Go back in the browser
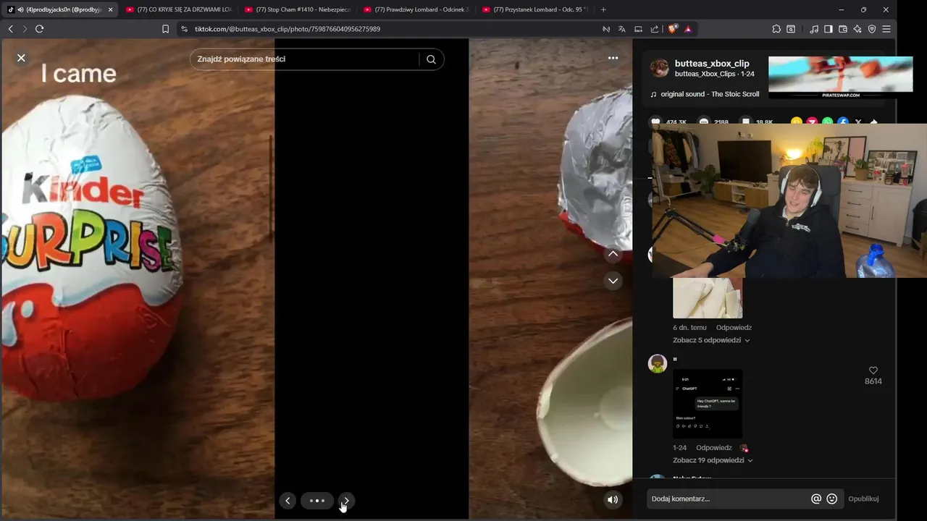The height and width of the screenshot is (521, 927). point(10,29)
